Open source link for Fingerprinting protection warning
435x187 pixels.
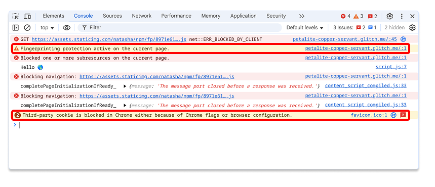355,49
